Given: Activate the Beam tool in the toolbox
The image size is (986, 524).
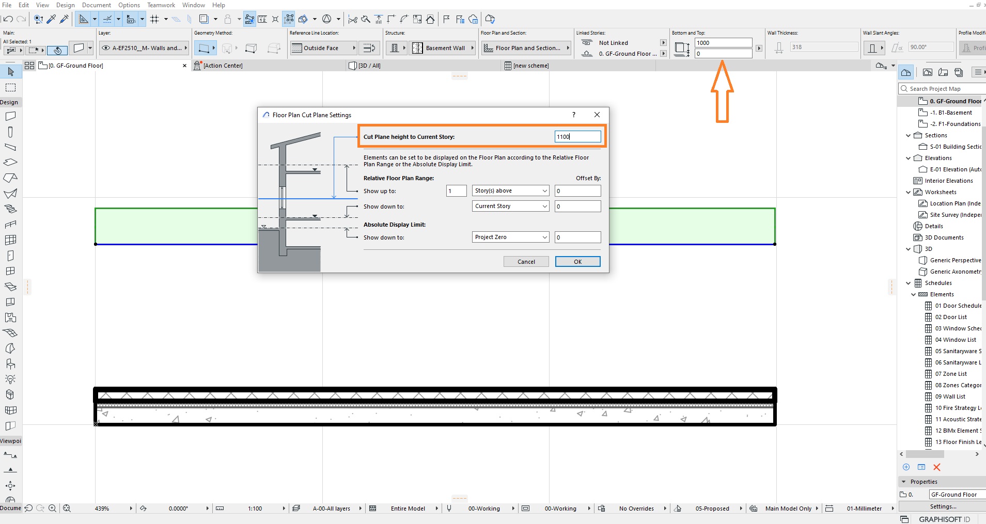Looking at the screenshot, I should 10,147.
